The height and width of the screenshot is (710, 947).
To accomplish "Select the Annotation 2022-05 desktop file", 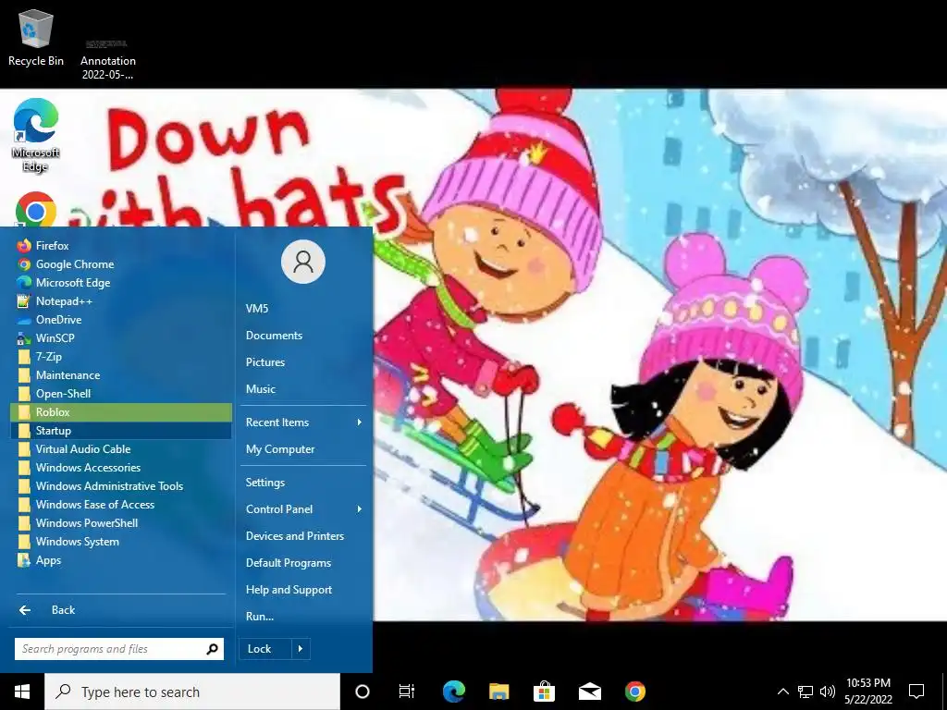I will pos(108,58).
